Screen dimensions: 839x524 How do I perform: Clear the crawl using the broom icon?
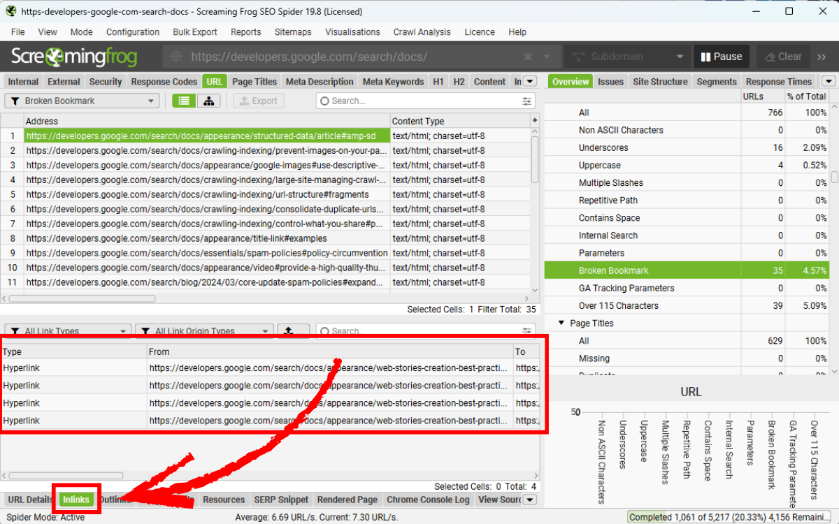click(x=783, y=56)
